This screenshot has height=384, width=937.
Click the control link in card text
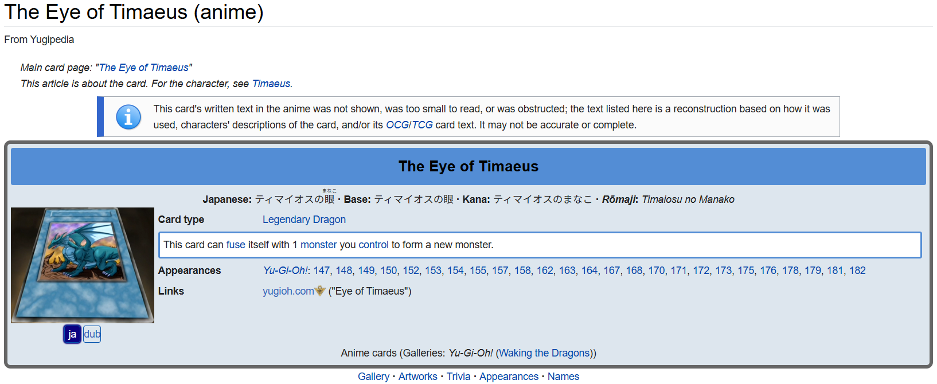(374, 245)
